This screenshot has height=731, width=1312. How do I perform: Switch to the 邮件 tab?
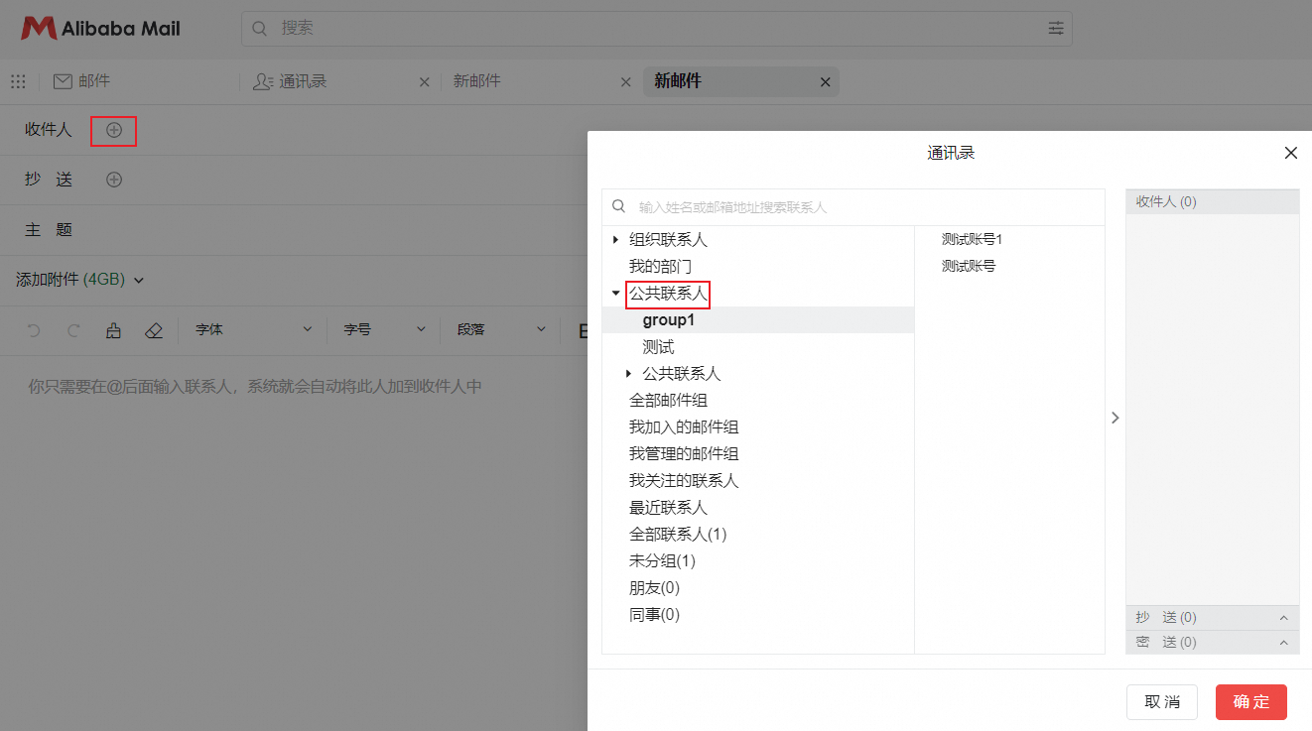tap(81, 81)
